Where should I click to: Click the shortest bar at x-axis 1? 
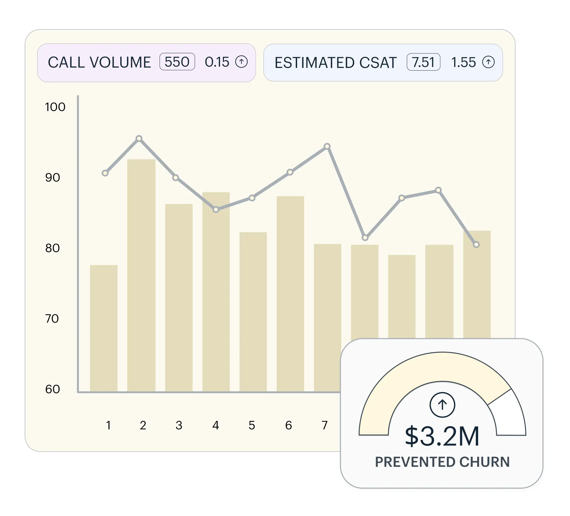[103, 328]
